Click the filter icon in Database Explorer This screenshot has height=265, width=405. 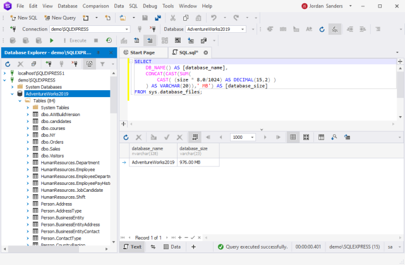[x=104, y=64]
